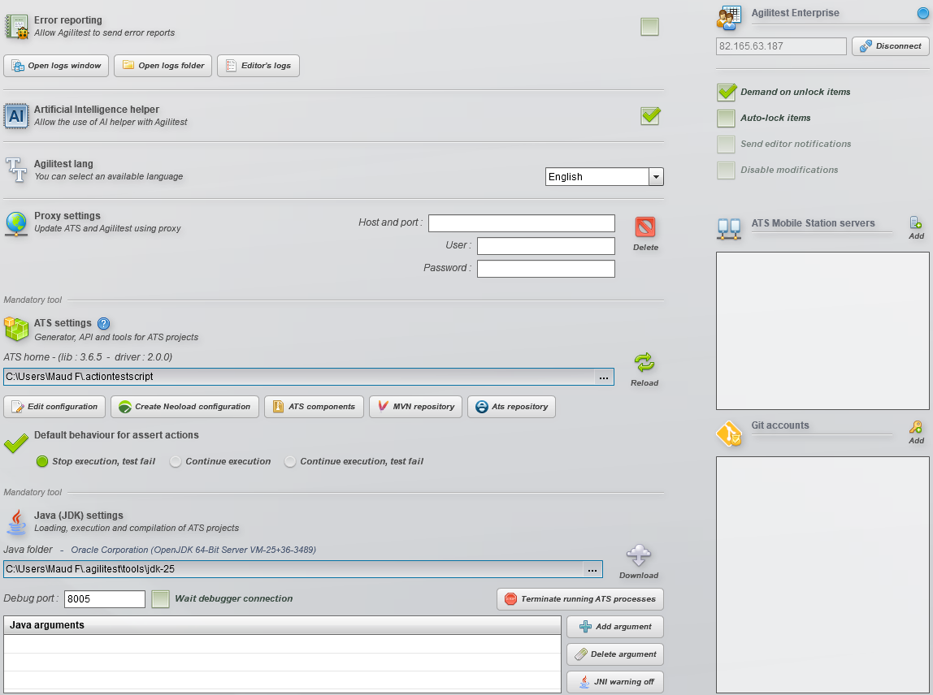Click Create Neoload configuration
This screenshot has height=695, width=933.
pos(184,408)
